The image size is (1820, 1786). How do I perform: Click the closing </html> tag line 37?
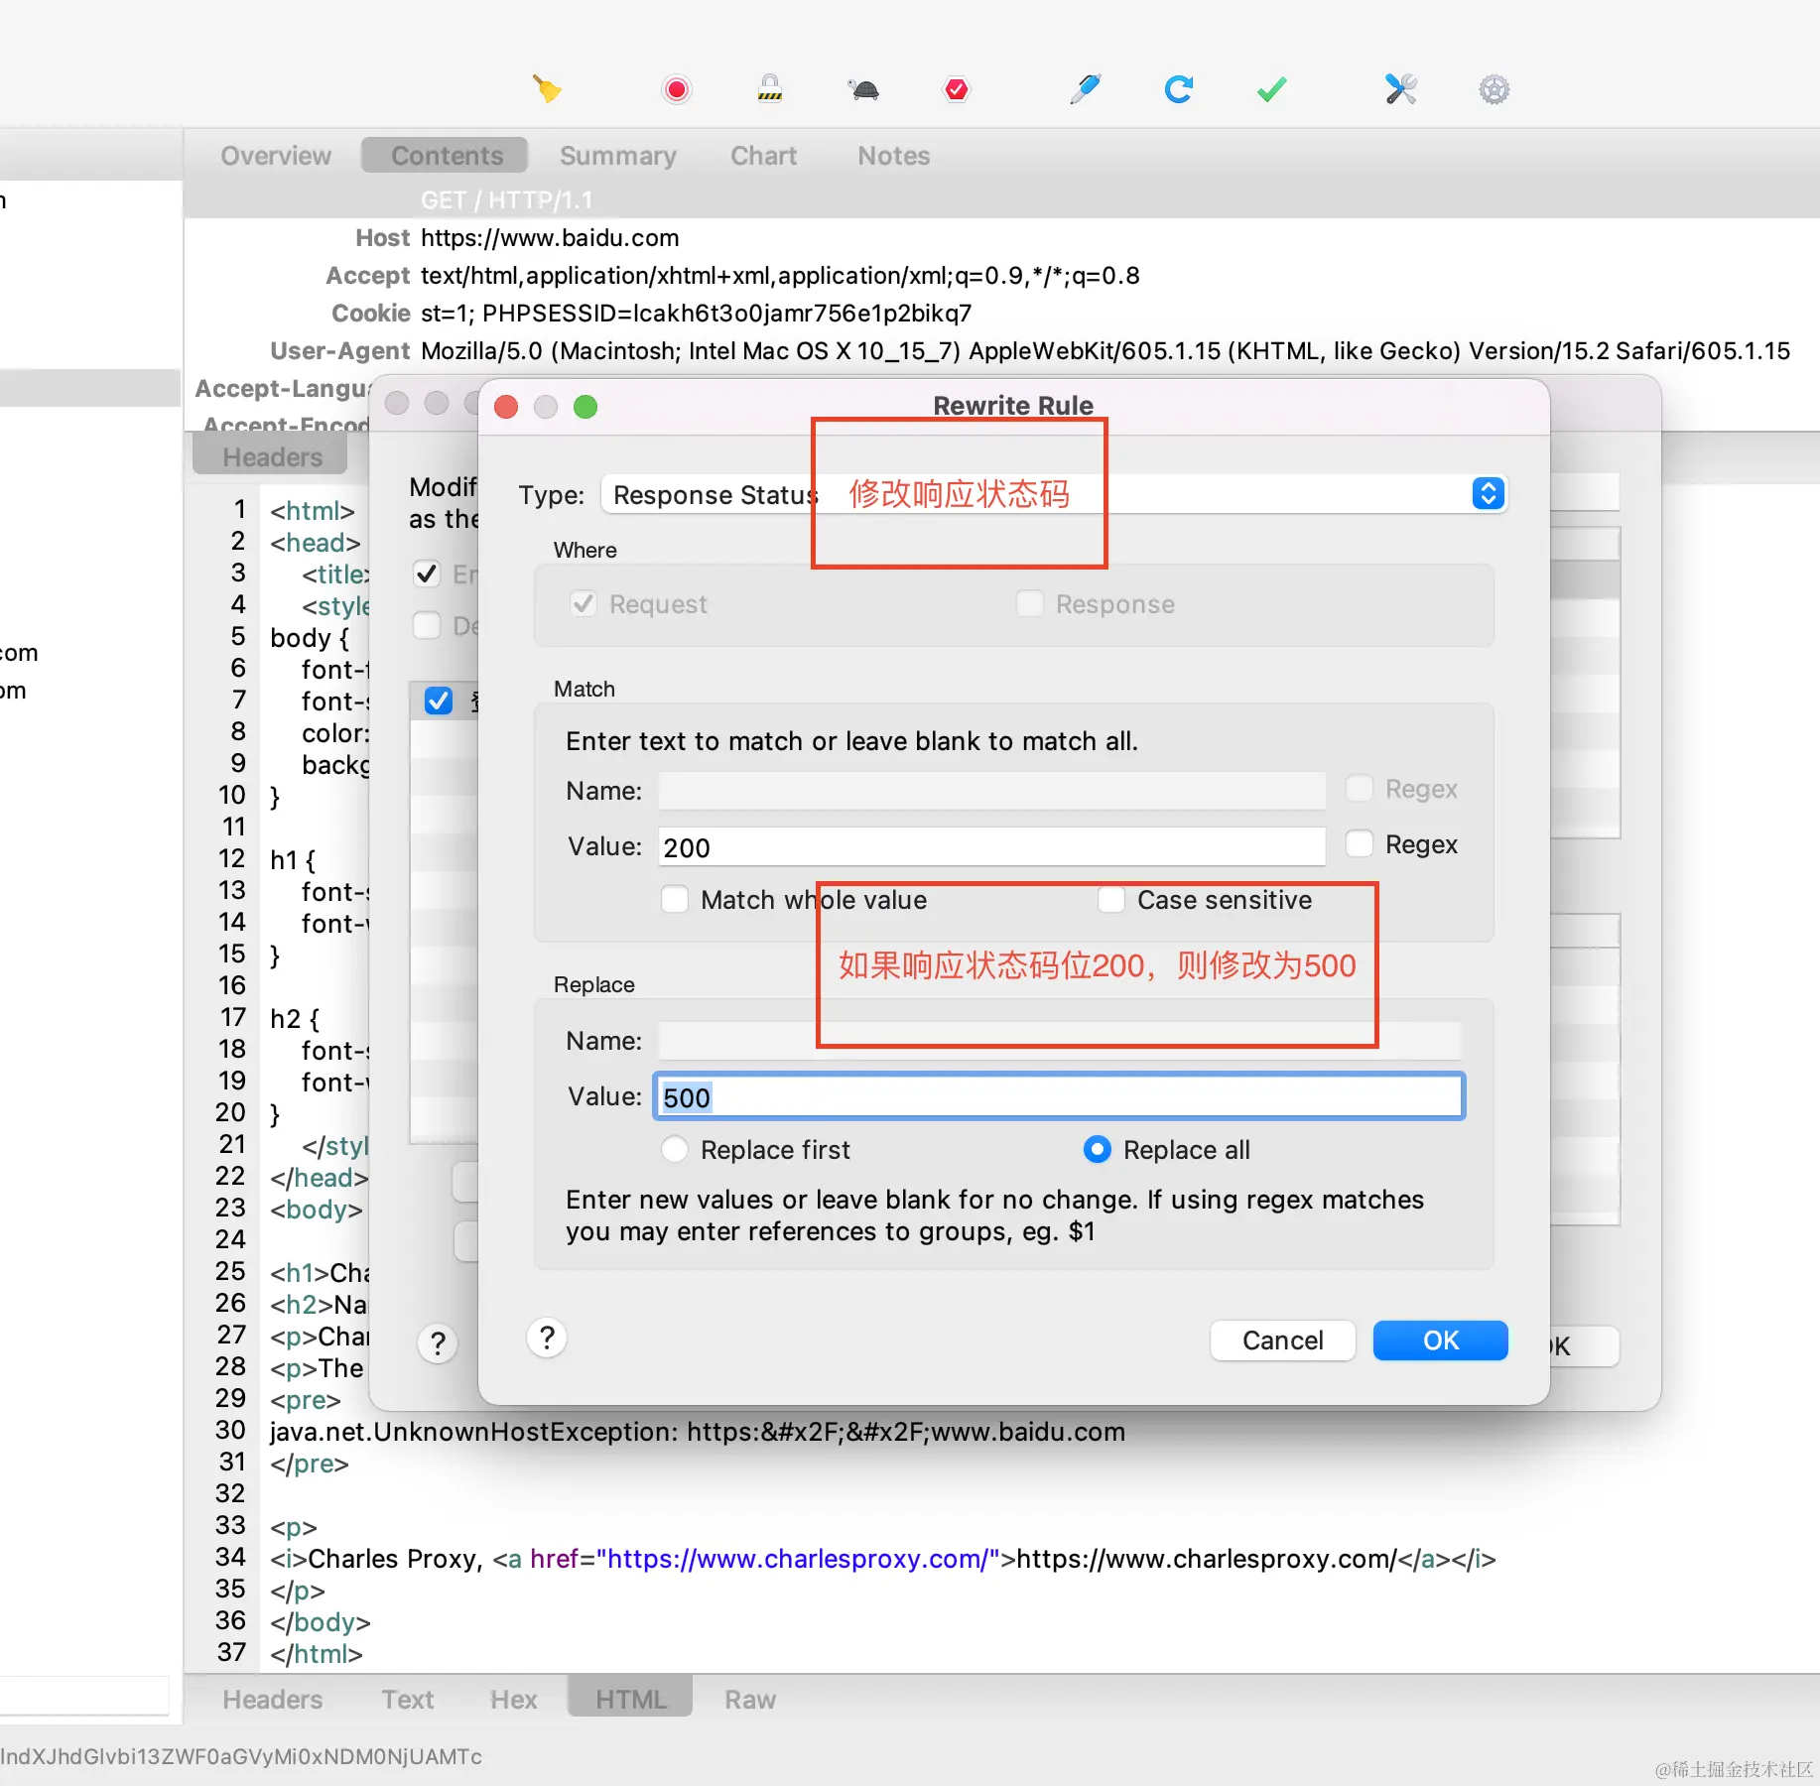click(317, 1654)
